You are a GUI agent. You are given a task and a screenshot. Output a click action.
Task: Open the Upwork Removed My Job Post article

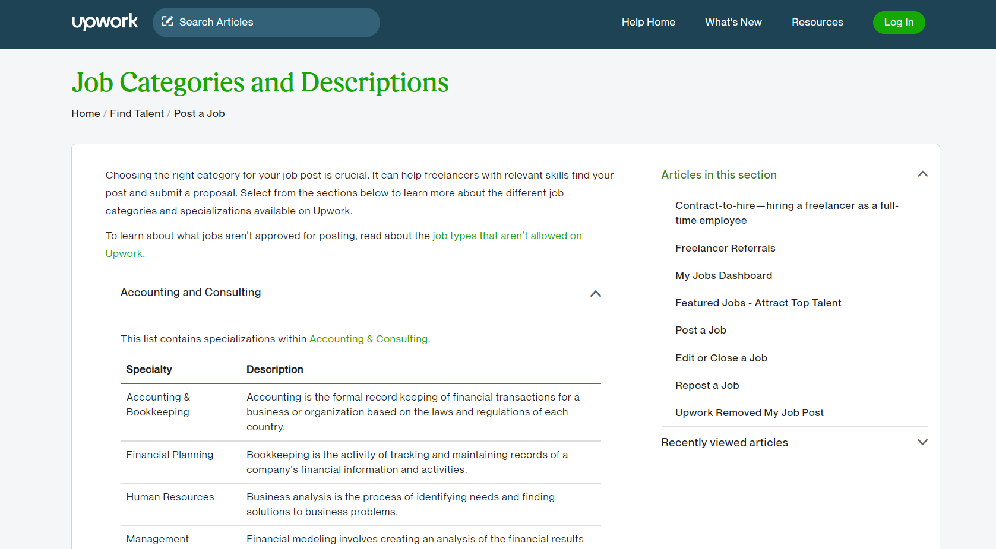(749, 412)
